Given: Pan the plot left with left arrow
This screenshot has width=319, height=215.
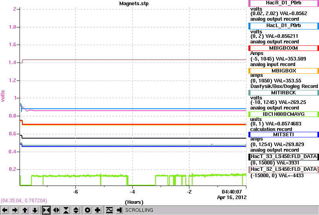Looking at the screenshot, I should click(x=5, y=210).
